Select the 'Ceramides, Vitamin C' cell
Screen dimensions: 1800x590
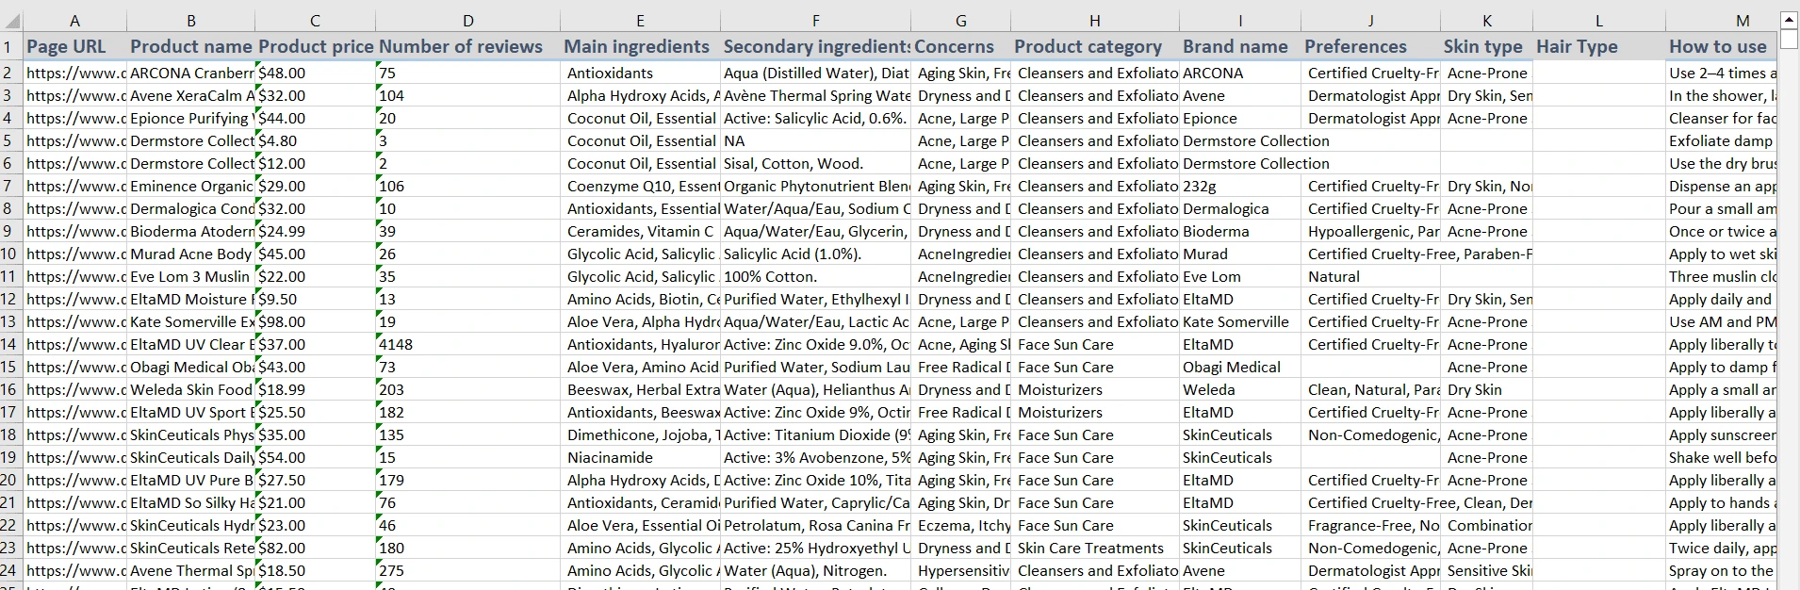[x=640, y=231]
